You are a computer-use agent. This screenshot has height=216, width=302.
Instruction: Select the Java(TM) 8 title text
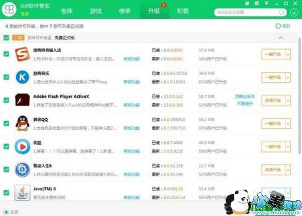pyautogui.click(x=45, y=189)
